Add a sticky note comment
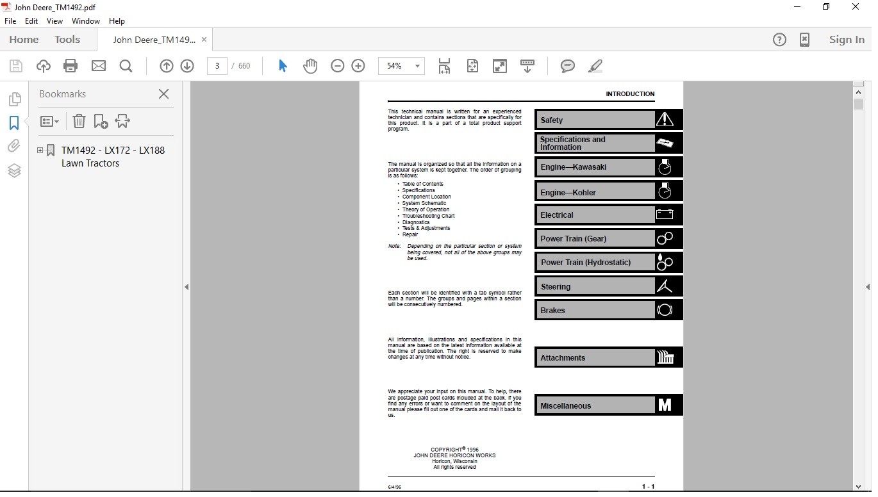This screenshot has height=497, width=878. (567, 66)
